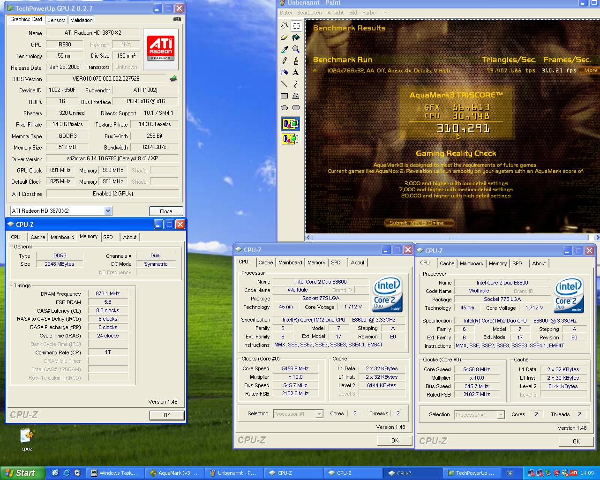Click the Windows Start button
The image size is (600, 480).
tap(22, 473)
